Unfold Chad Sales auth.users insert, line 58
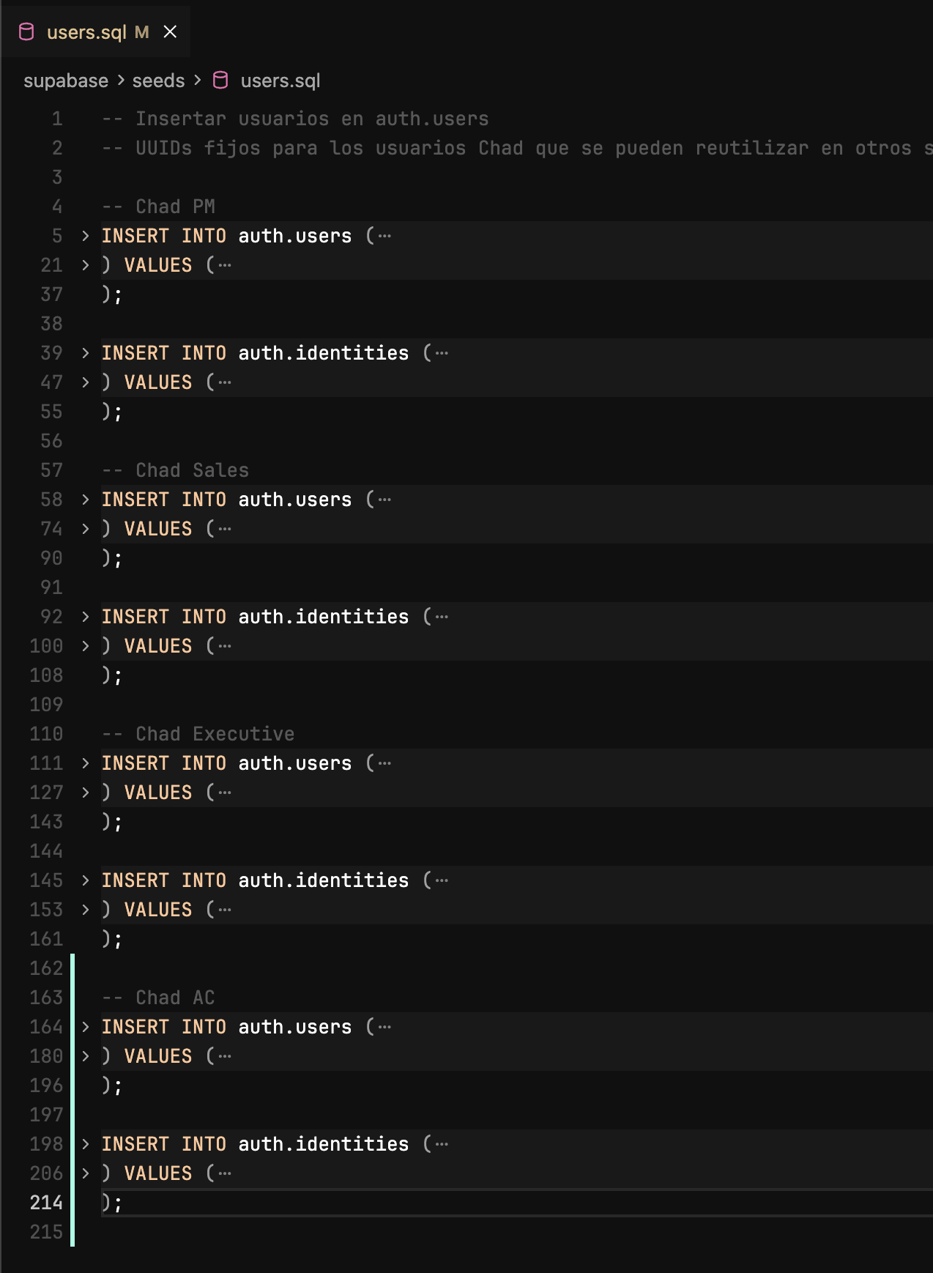Screen dimensions: 933x1273 [x=86, y=500]
